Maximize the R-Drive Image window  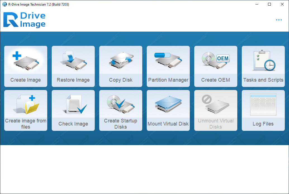269,4
